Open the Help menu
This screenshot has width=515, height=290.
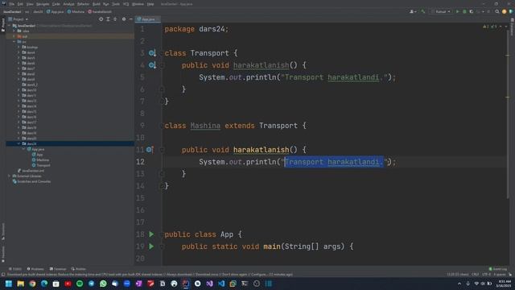150,4
